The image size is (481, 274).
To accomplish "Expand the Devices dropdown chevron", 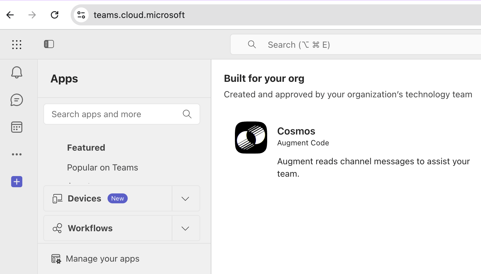I will click(186, 199).
